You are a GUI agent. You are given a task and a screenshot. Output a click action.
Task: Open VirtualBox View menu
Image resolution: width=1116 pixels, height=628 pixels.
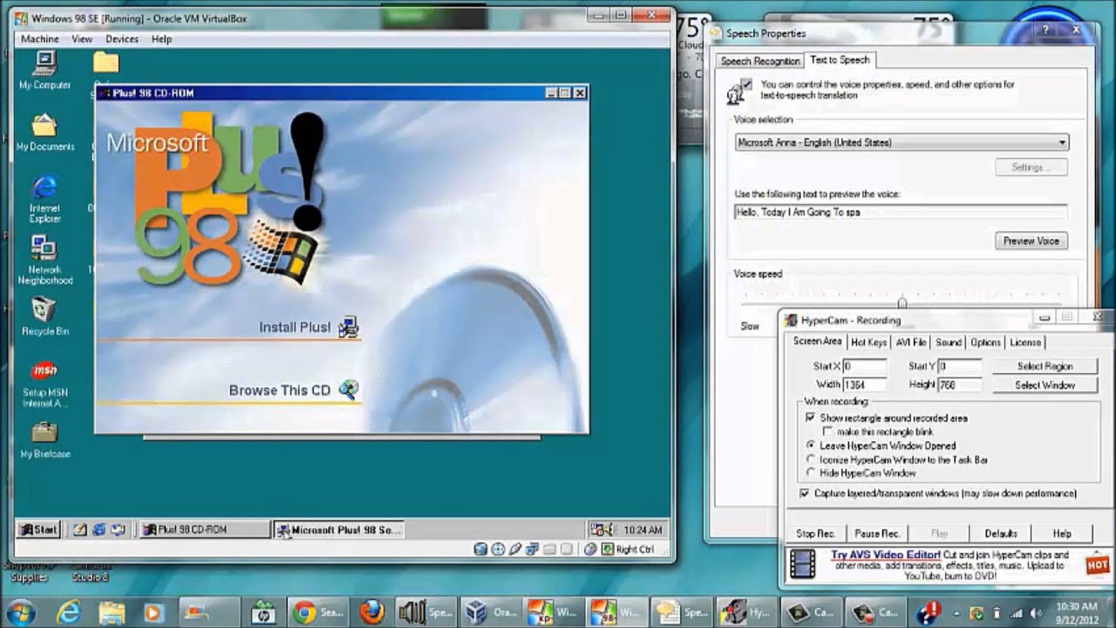point(82,39)
